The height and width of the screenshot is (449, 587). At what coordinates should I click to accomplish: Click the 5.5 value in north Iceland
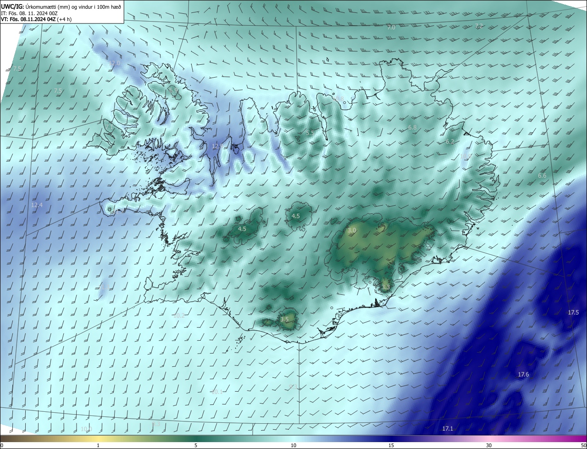coord(310,133)
